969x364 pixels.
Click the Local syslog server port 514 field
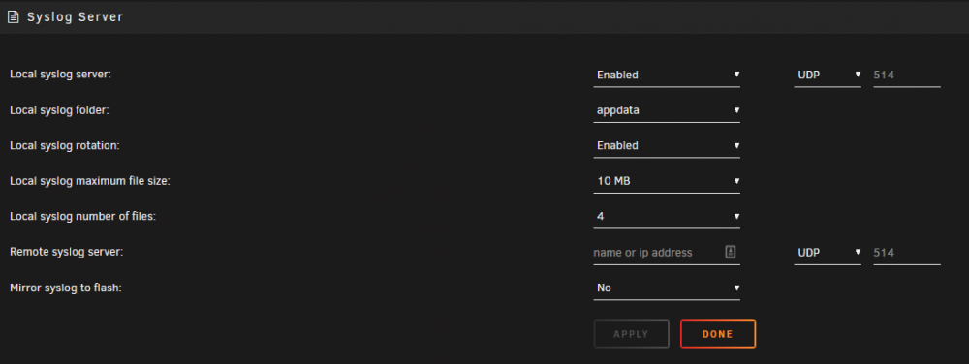[x=907, y=75]
